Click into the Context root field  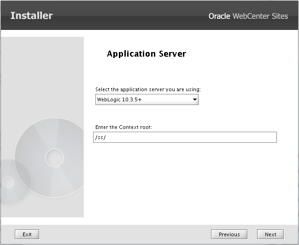[185, 137]
